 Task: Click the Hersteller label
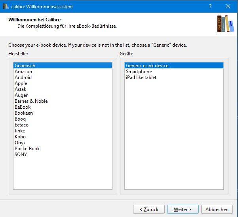tap(18, 54)
